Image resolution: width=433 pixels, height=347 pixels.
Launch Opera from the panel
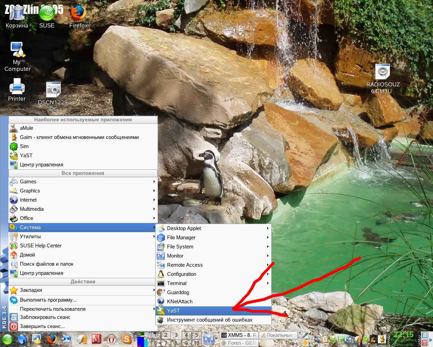click(112, 339)
